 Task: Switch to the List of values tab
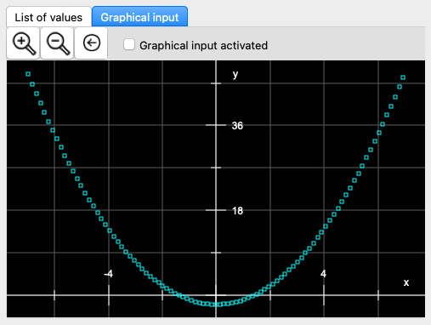click(48, 17)
